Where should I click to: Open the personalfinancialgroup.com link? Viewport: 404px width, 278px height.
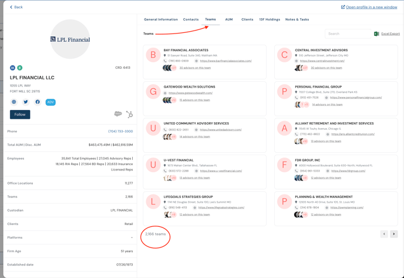pos(356,98)
